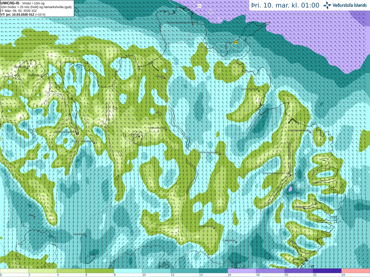370x277 pixels.
Task: Click the 10–12 m/s legend color swatch
Action: point(156,271)
